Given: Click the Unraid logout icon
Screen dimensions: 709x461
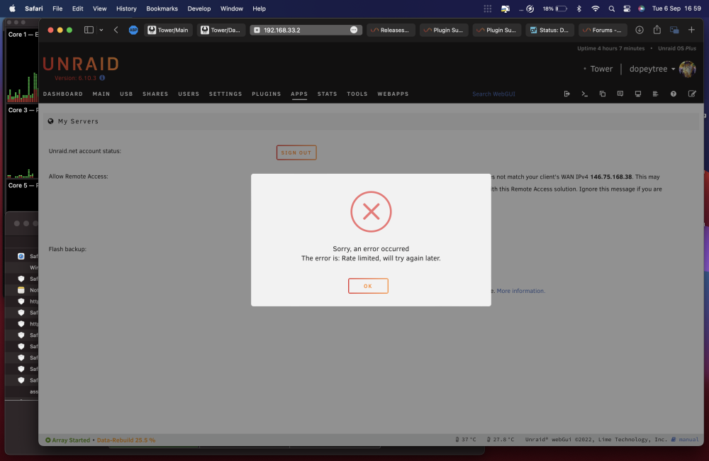Looking at the screenshot, I should coord(567,94).
